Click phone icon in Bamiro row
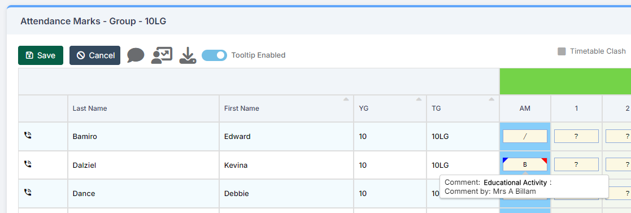Image resolution: width=631 pixels, height=213 pixels. (28, 135)
